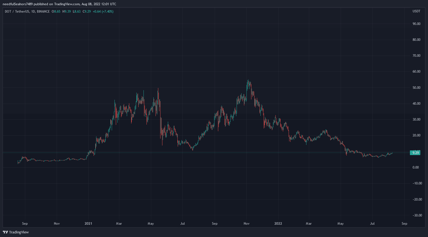428x237 pixels.
Task: Click the USDT currency label on price axis
Action: tap(416, 12)
